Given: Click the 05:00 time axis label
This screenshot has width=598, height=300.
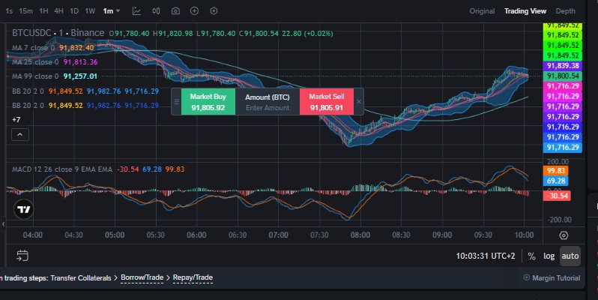Looking at the screenshot, I should pyautogui.click(x=115, y=235).
